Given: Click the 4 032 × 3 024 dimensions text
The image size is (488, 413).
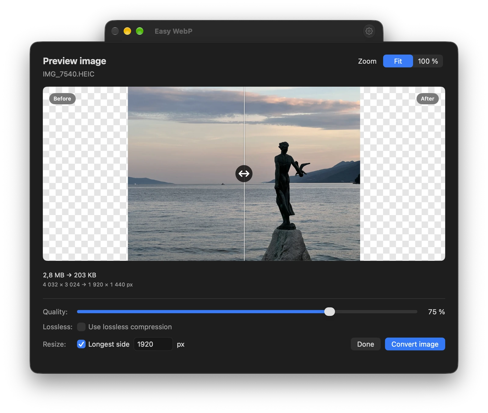Looking at the screenshot, I should coord(88,285).
